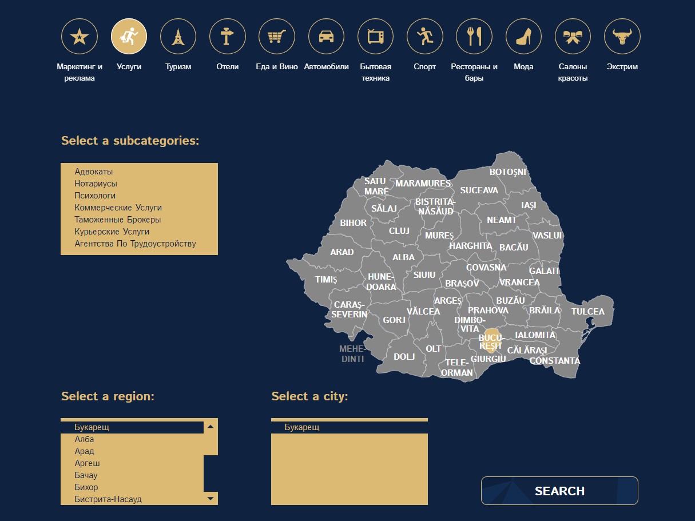Pick the running man Sport icon
The image size is (695, 521).
424,37
